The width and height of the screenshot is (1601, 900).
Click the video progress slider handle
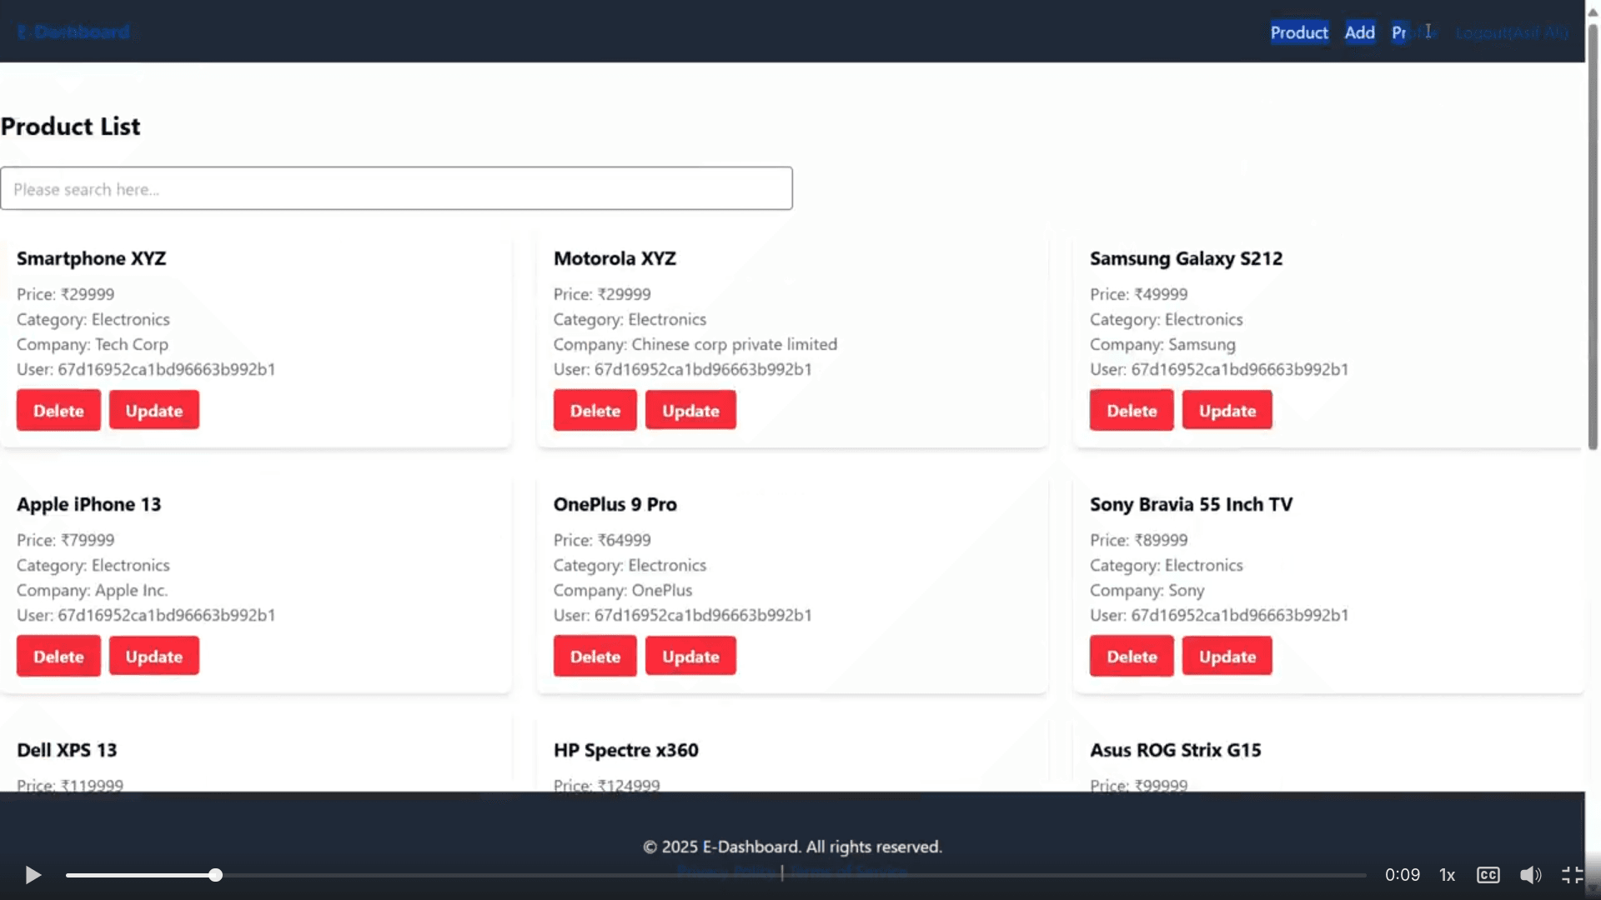[215, 875]
